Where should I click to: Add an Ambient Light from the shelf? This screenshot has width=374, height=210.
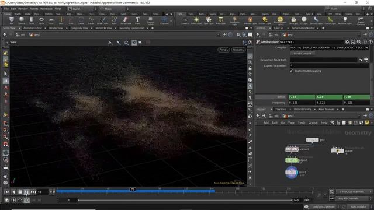tap(345, 20)
